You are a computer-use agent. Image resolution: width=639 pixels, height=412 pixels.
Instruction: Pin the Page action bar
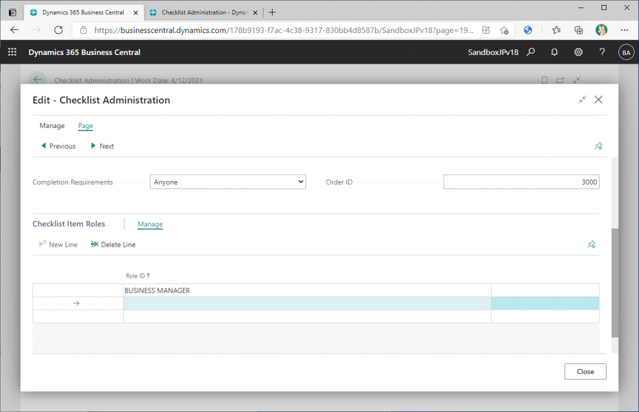pos(598,146)
